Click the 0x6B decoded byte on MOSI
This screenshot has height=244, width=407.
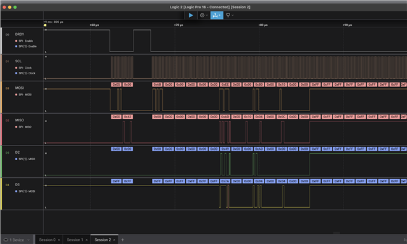157,85
